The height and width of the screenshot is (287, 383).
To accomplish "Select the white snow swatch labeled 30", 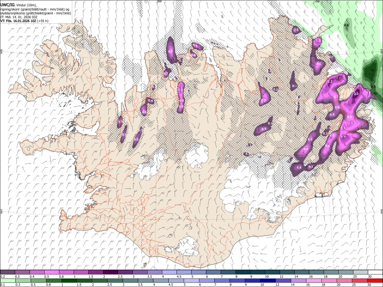I will click(375, 272).
